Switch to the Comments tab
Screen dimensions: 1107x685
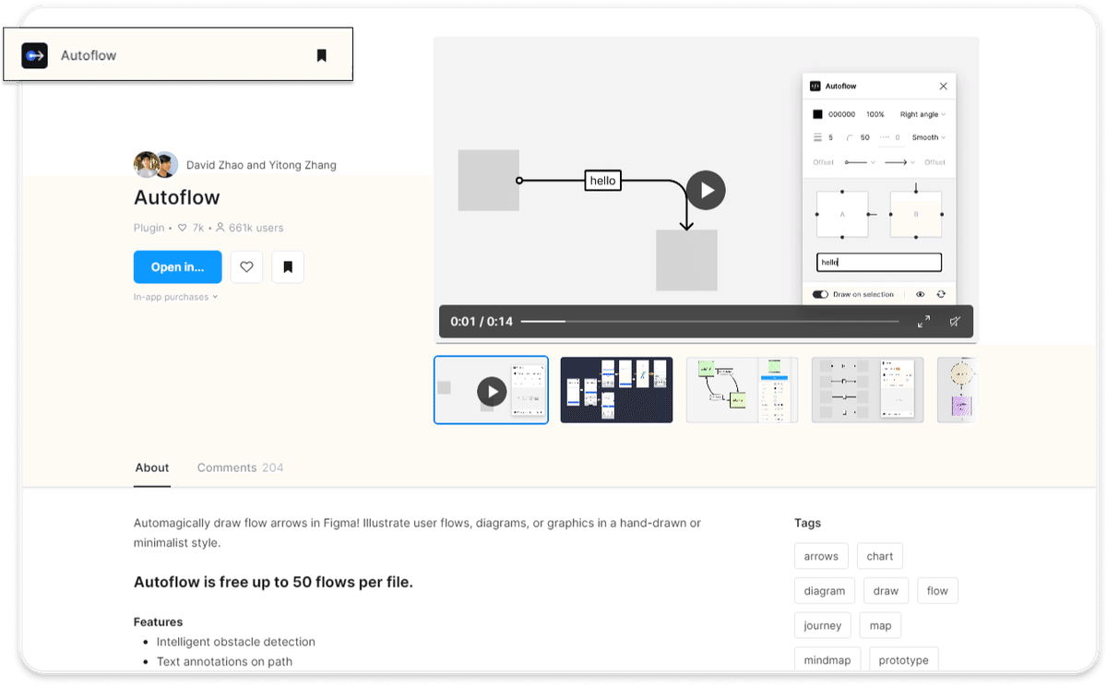[x=240, y=467]
